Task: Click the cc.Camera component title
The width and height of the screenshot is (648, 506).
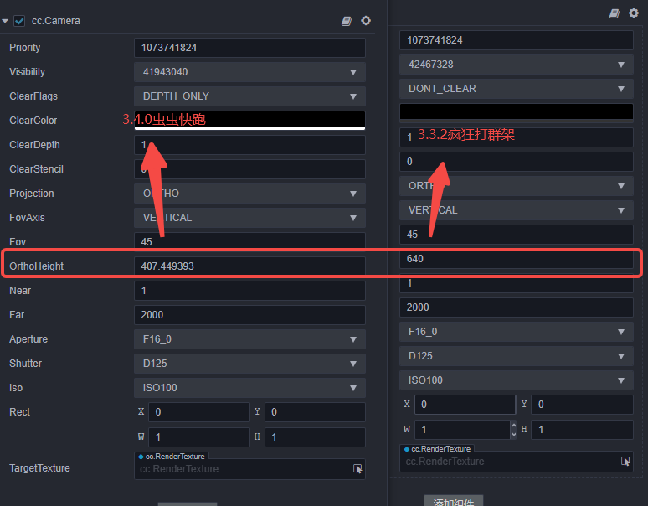Action: click(56, 21)
